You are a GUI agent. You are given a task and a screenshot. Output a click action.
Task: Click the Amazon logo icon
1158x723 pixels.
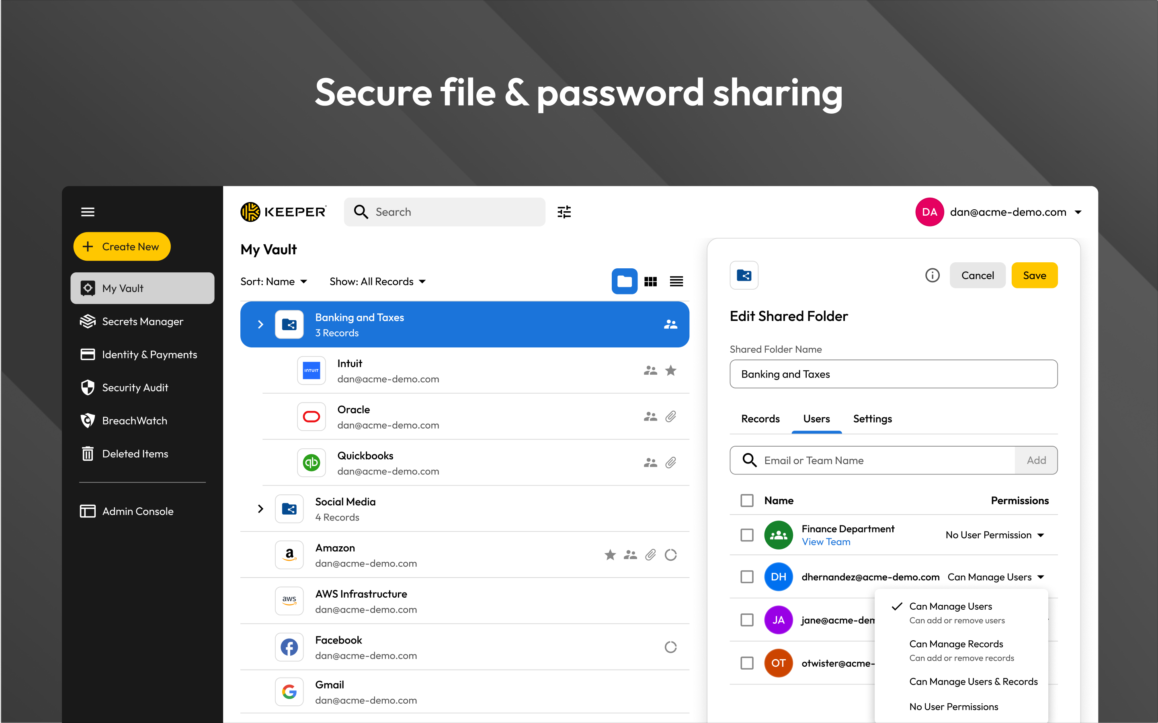pos(289,555)
